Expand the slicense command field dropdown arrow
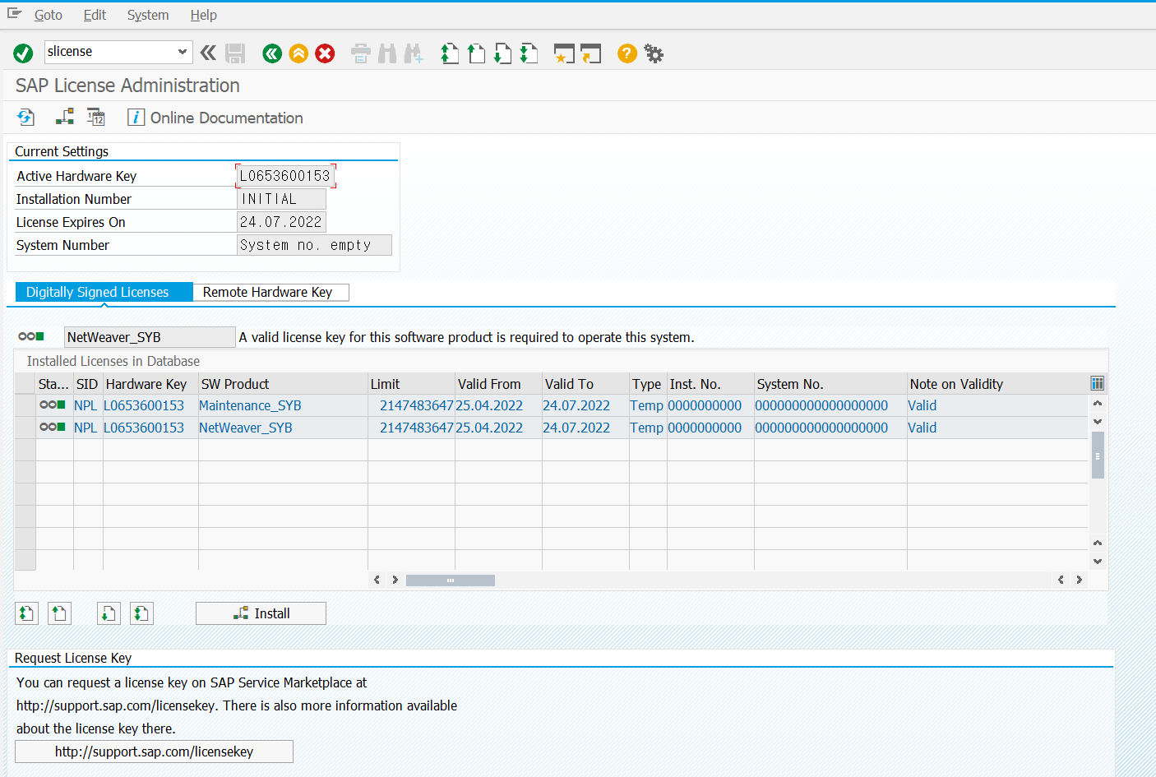The image size is (1156, 777). point(183,52)
